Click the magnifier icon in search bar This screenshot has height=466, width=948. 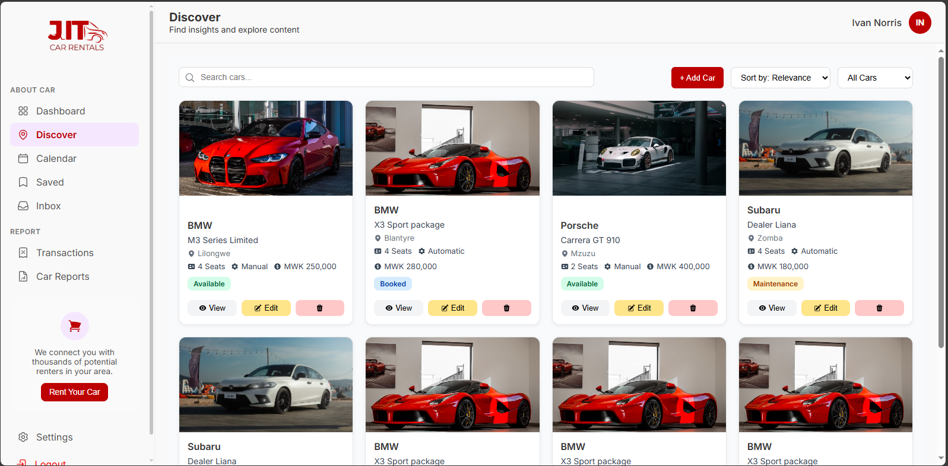coord(190,78)
